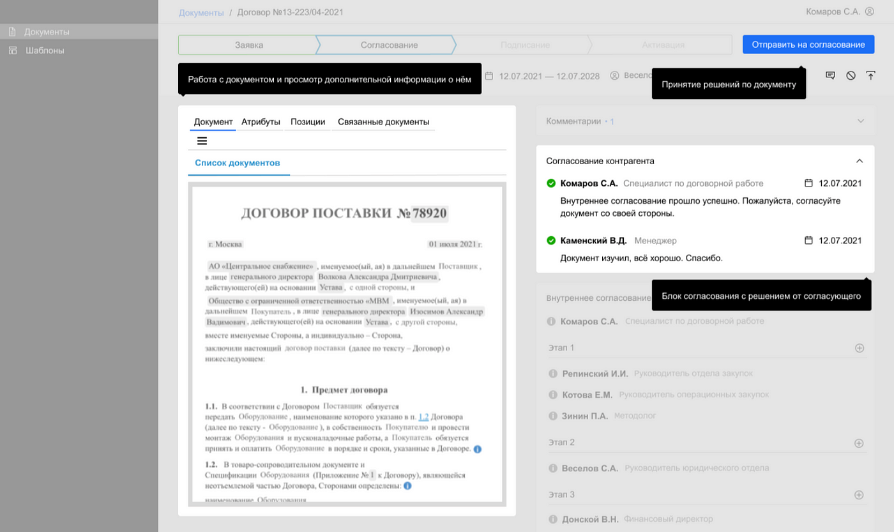Collapse the Согласование контрагента block
Viewport: 894px width, 532px height.
tap(860, 161)
